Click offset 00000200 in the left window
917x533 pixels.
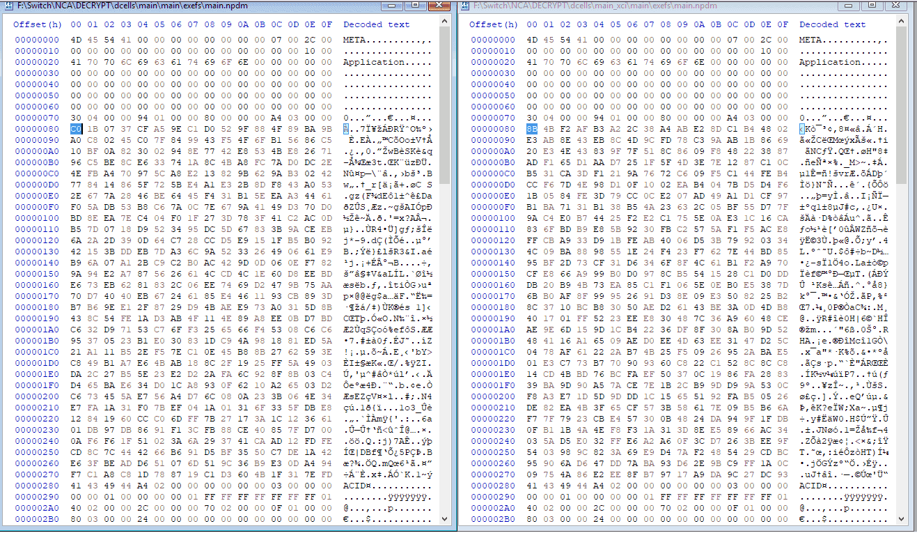click(x=37, y=396)
